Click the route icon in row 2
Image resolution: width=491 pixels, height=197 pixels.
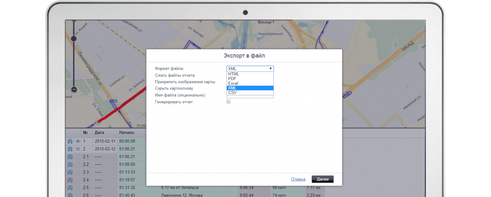70,149
